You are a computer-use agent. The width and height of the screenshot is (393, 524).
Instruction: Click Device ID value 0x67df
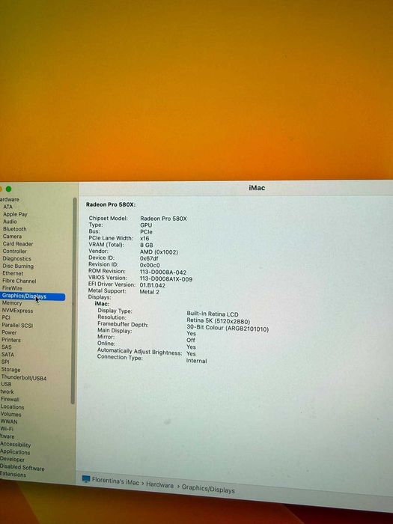[x=149, y=259]
